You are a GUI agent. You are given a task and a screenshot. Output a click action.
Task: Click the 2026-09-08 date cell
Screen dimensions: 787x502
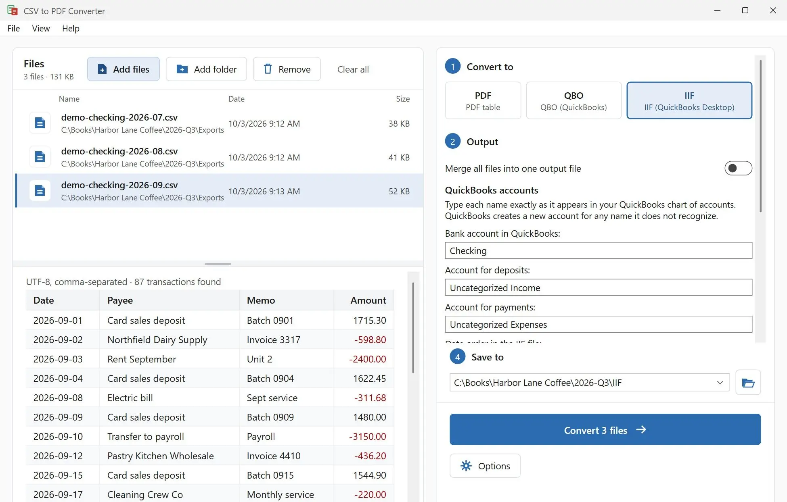pos(63,398)
